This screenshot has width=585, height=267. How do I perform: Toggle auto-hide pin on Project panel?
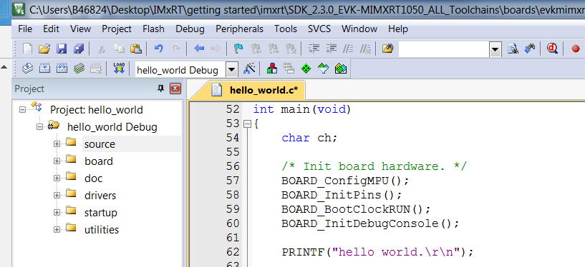click(x=161, y=89)
